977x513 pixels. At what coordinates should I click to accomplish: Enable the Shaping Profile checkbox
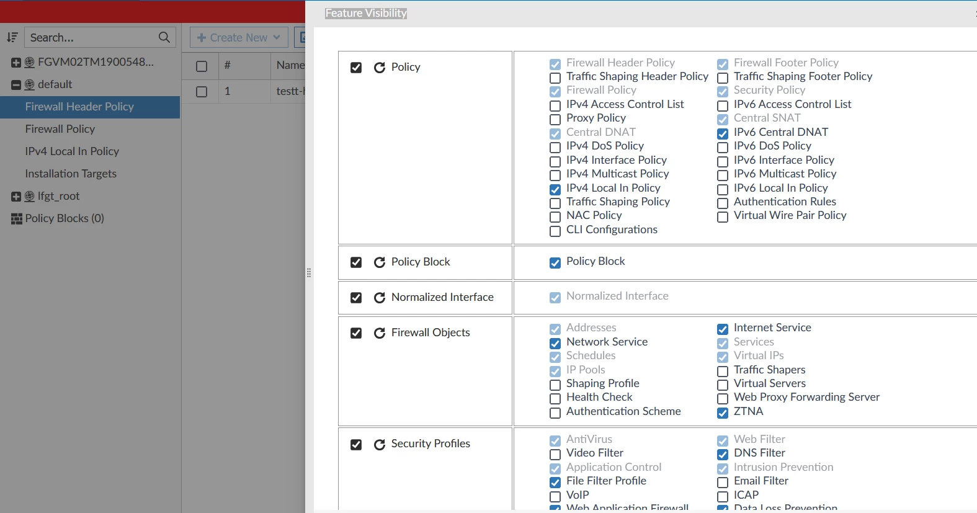[555, 385]
